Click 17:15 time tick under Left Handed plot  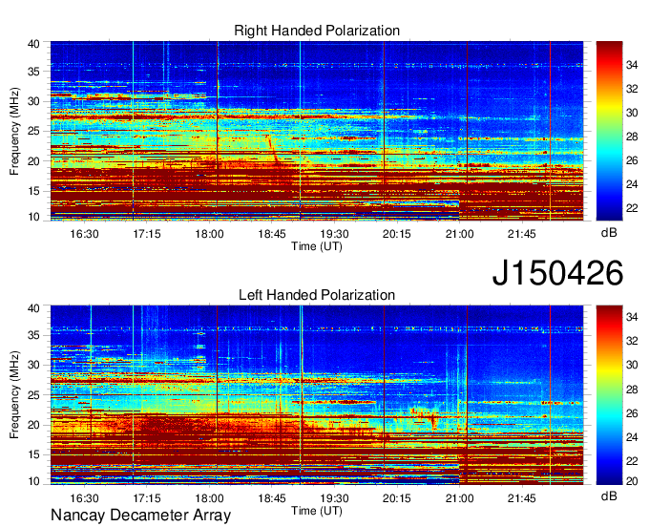pos(147,498)
